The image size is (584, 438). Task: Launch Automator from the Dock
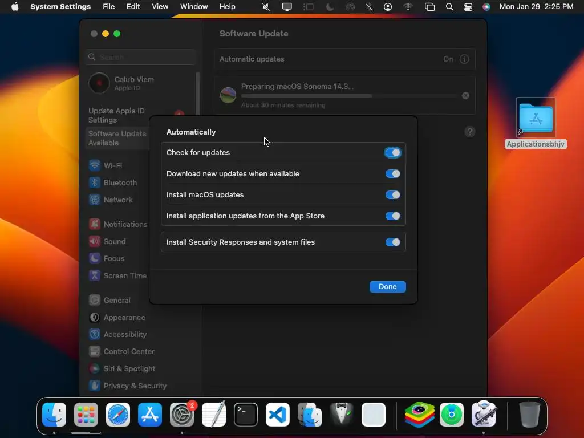(x=484, y=415)
